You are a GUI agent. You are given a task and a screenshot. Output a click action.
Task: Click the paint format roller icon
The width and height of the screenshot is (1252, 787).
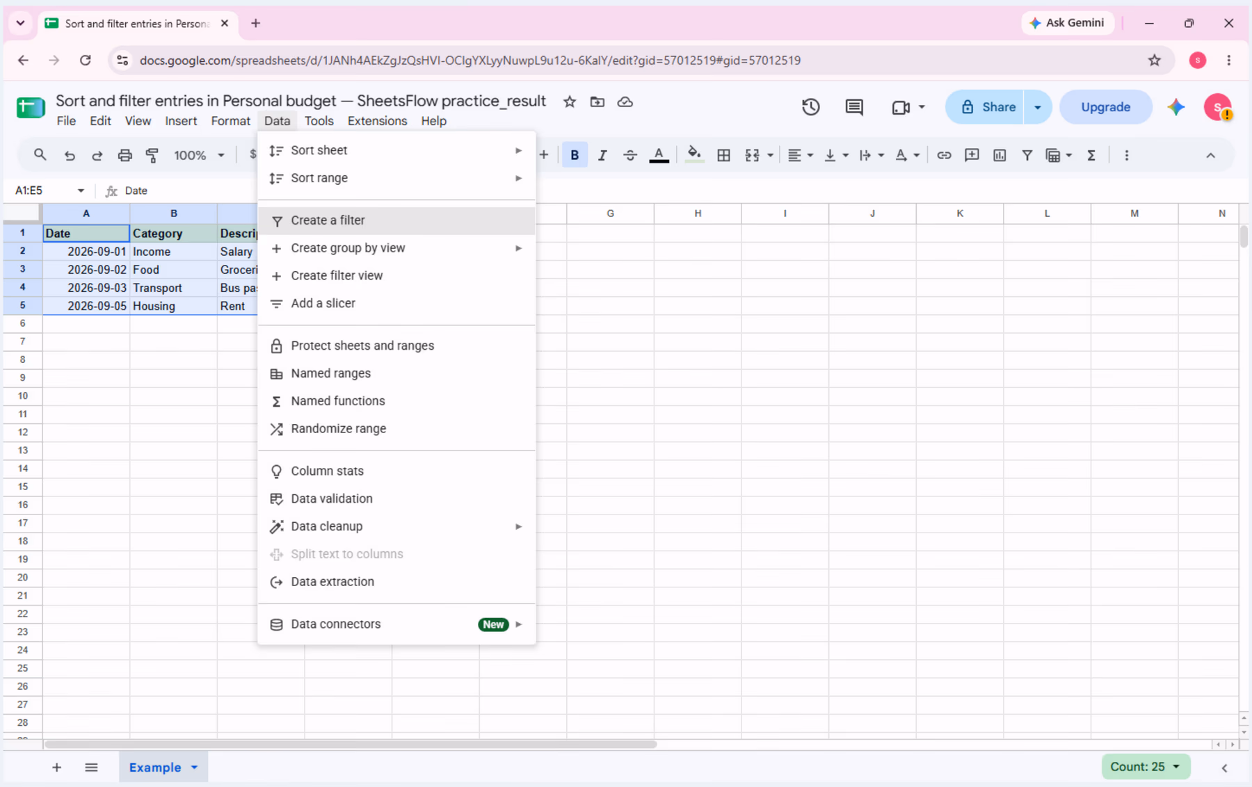(152, 155)
